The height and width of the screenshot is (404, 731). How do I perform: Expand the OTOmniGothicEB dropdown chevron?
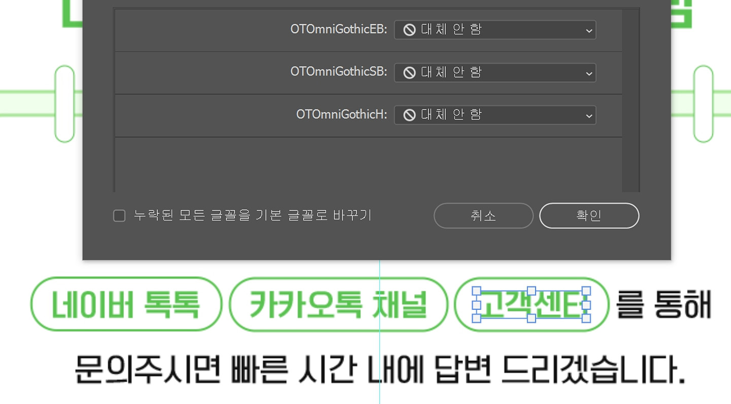click(x=589, y=30)
